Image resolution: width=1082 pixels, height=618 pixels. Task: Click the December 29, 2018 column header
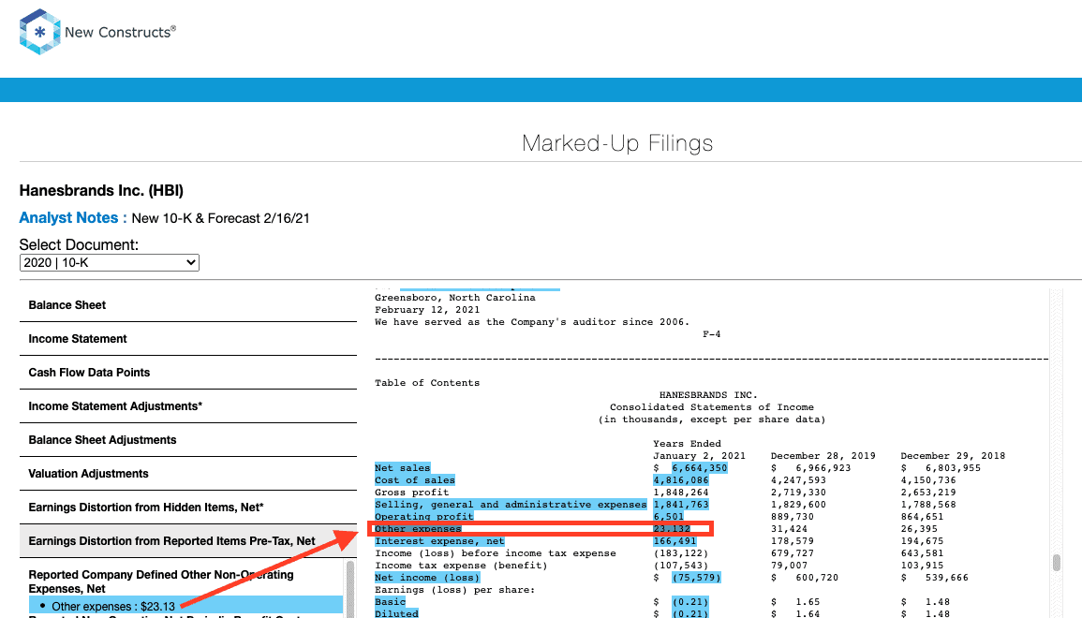click(953, 456)
